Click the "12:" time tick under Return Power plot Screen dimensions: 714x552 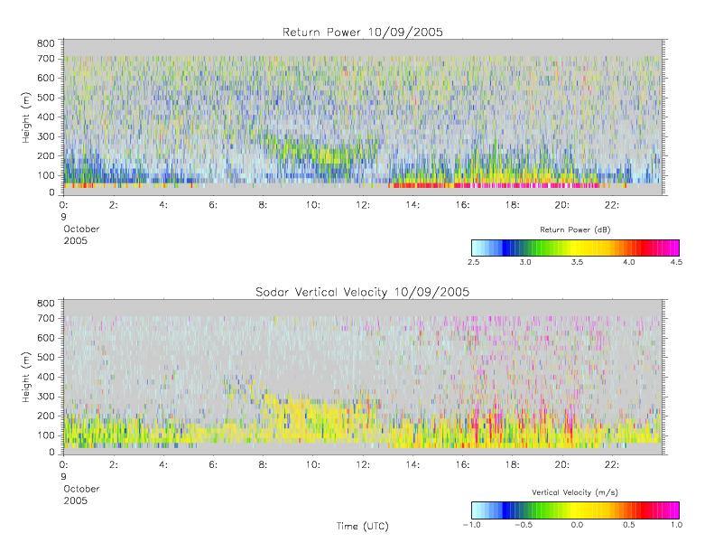(x=363, y=205)
